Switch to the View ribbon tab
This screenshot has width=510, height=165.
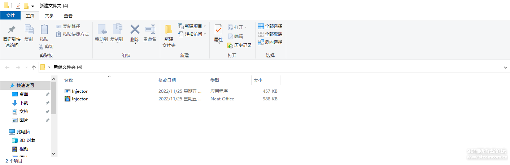[x=68, y=16]
